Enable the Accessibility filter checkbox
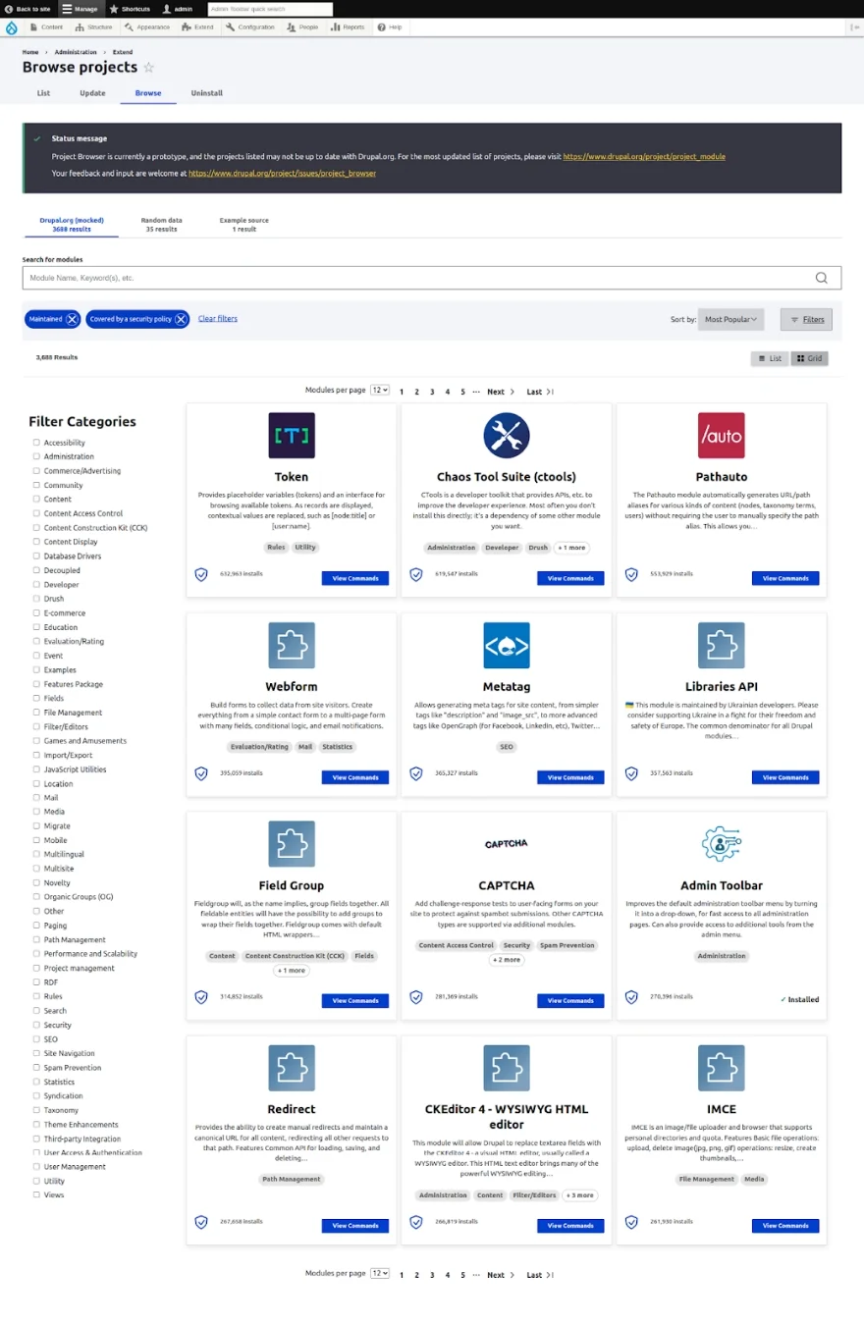Image resolution: width=864 pixels, height=1325 pixels. [x=35, y=442]
